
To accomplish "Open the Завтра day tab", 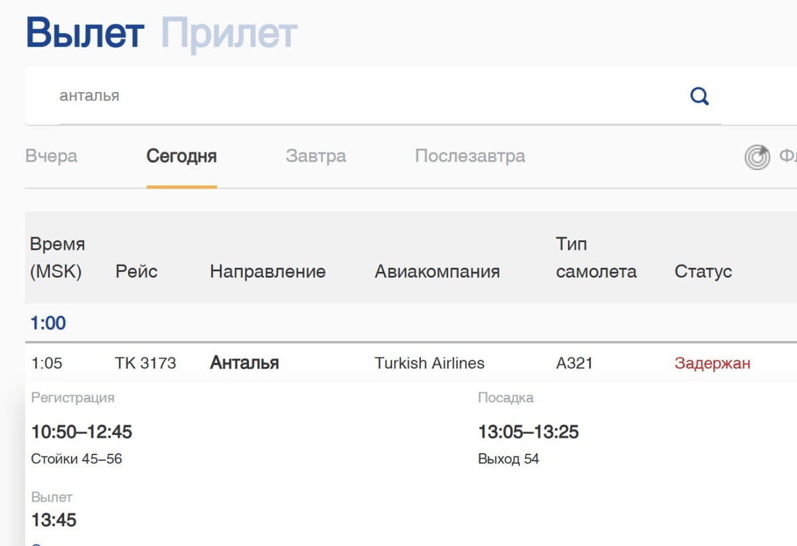I will [315, 157].
